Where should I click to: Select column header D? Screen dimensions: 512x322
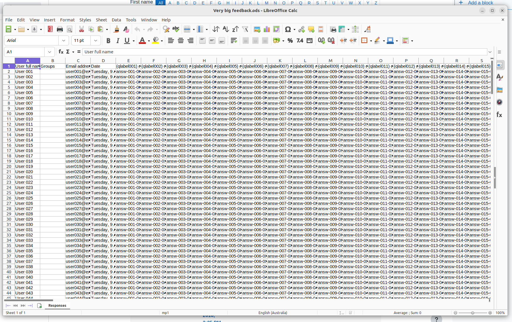pos(103,61)
